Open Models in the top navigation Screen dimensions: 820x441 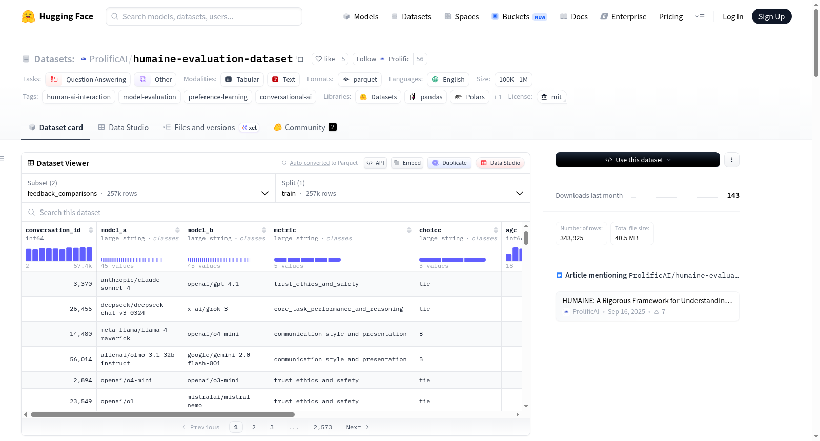361,16
